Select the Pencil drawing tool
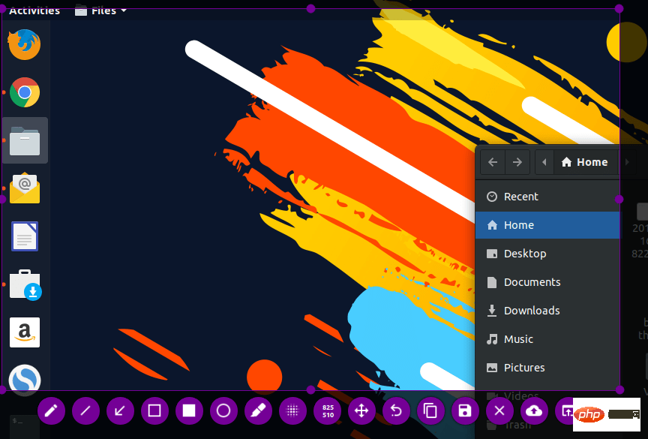Viewport: 648px width, 439px height. pos(51,411)
